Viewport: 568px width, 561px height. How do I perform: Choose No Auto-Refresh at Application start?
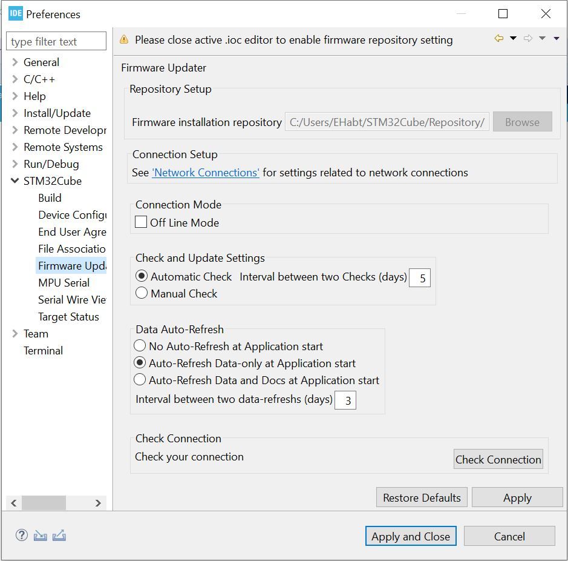click(140, 346)
